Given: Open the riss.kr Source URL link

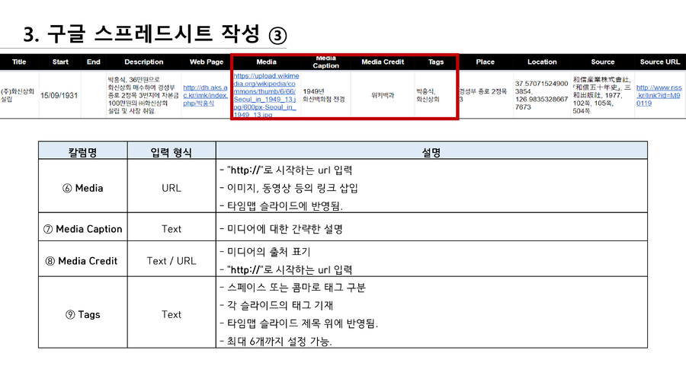Looking at the screenshot, I should 659,95.
